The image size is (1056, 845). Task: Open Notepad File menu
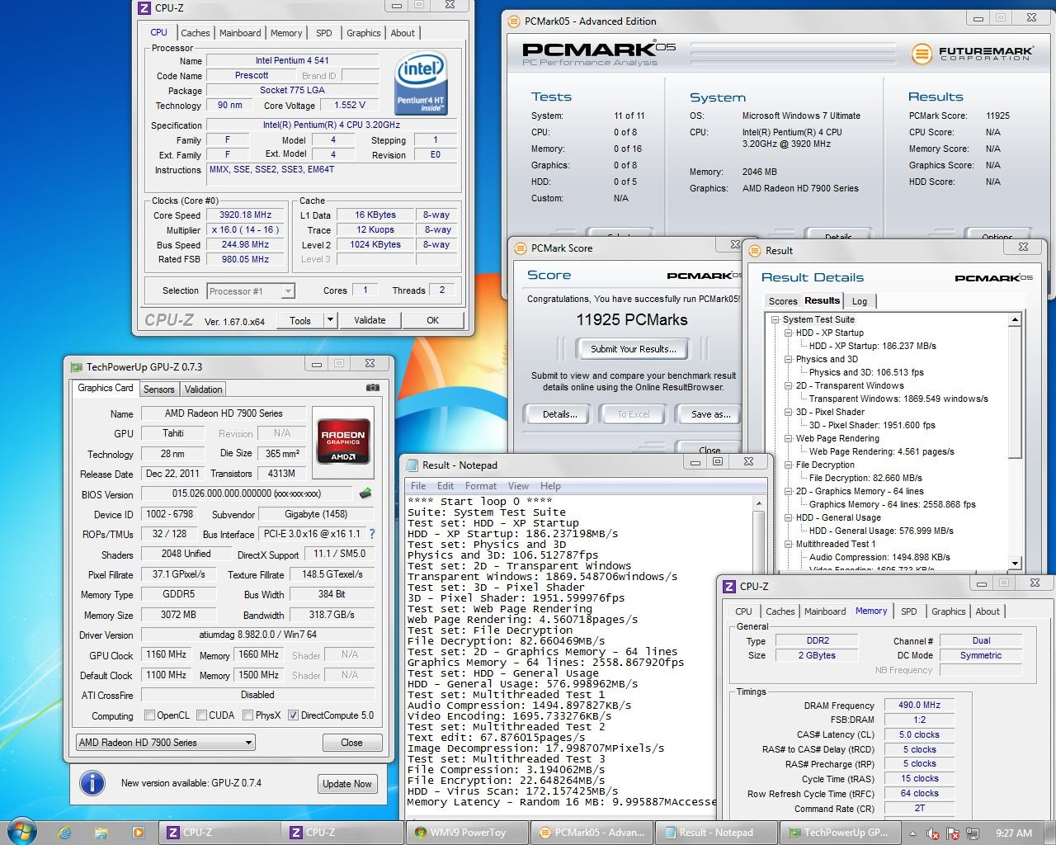tap(418, 486)
